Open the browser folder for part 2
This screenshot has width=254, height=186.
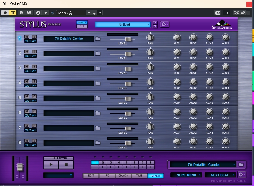98,53
